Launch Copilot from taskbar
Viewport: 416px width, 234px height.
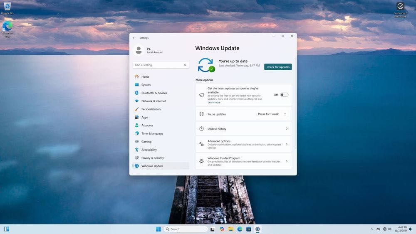tap(222, 229)
